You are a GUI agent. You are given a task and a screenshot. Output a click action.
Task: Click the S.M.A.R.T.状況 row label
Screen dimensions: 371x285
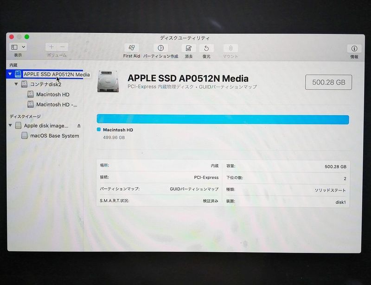point(114,201)
